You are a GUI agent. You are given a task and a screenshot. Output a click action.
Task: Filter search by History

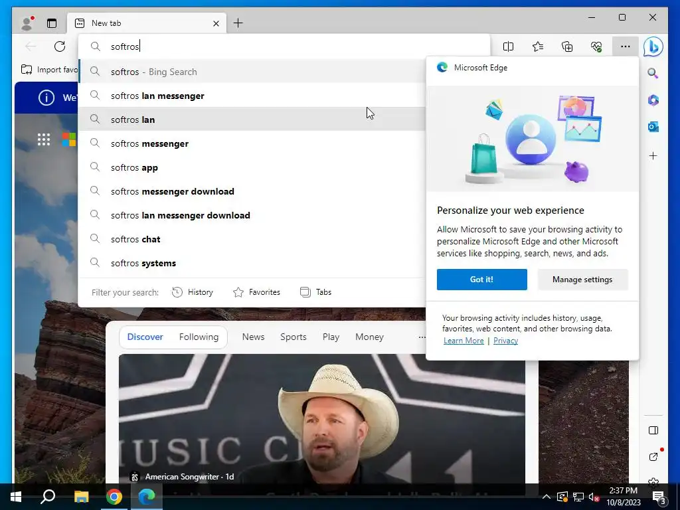click(193, 292)
